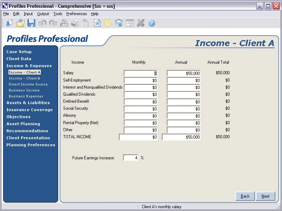
Task: Click the annual Salary input field
Action: pos(183,73)
